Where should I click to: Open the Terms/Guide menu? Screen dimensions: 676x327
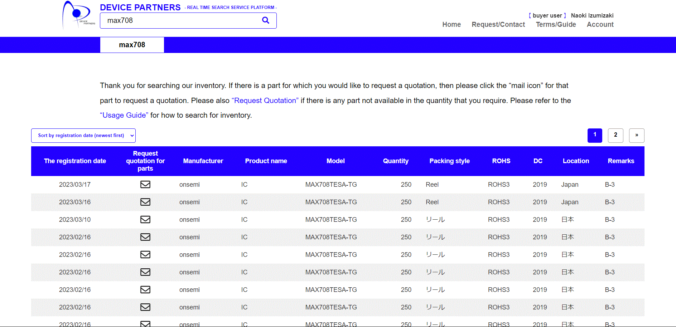[556, 25]
